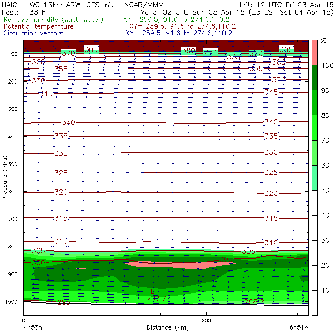This screenshot has height=336, width=336.
Task: Click the '380' contour label near top
Action: coord(188,50)
